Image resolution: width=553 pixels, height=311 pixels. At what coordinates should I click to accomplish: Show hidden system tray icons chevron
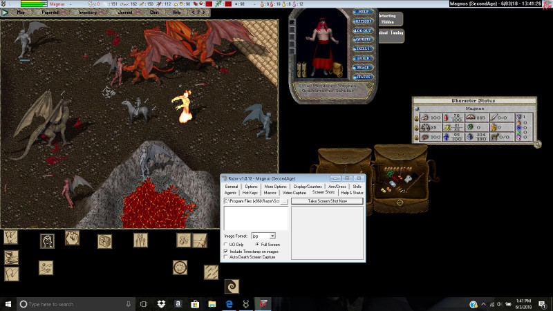pos(483,304)
